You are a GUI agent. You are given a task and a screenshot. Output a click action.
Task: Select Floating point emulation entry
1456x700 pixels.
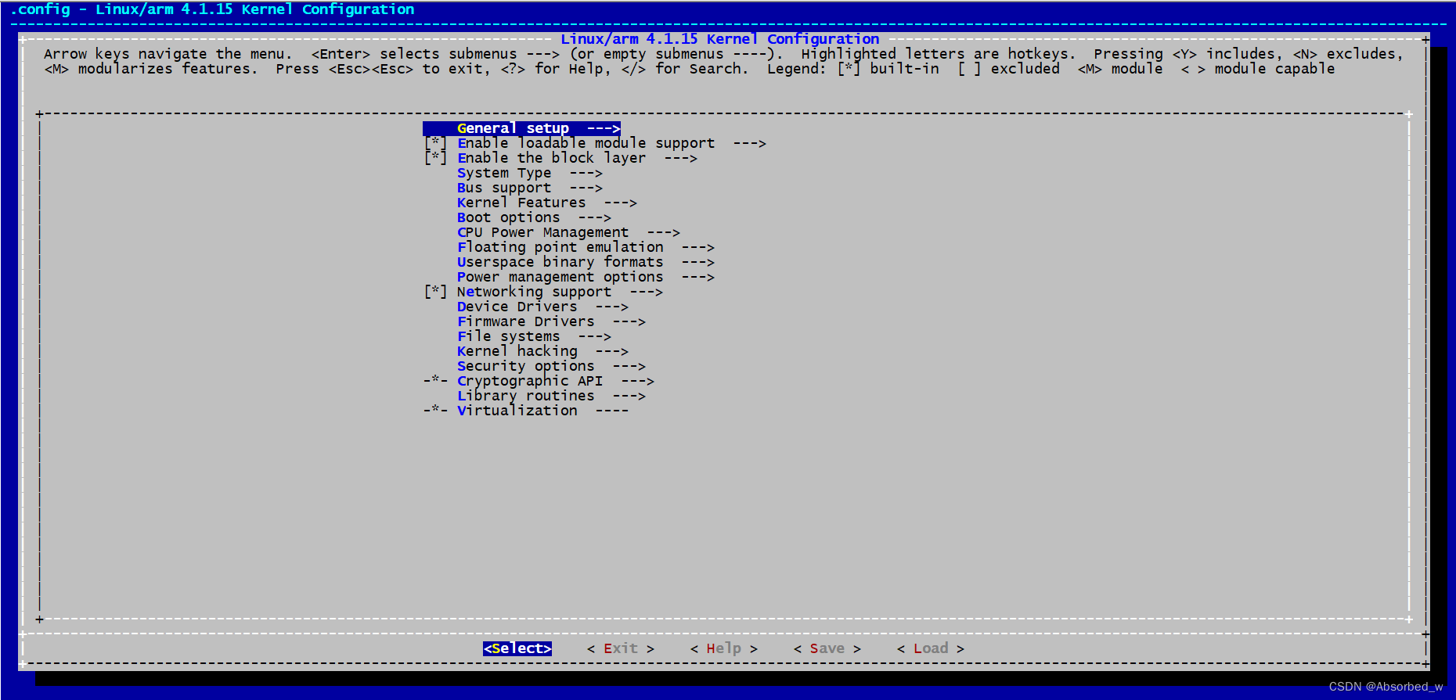click(586, 247)
